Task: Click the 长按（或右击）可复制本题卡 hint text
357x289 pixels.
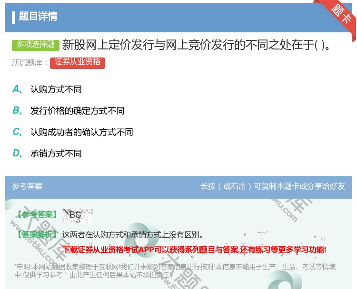Action: click(273, 186)
